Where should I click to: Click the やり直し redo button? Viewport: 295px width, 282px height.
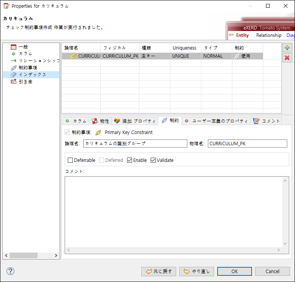click(x=196, y=271)
